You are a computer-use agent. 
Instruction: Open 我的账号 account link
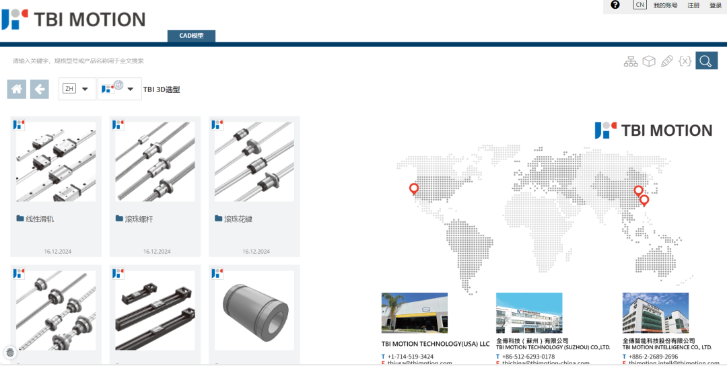pos(665,5)
